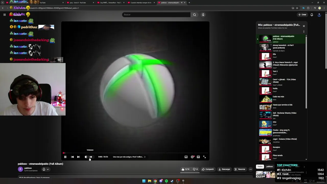
Task: Open the player settings gear
Action: coord(192,157)
